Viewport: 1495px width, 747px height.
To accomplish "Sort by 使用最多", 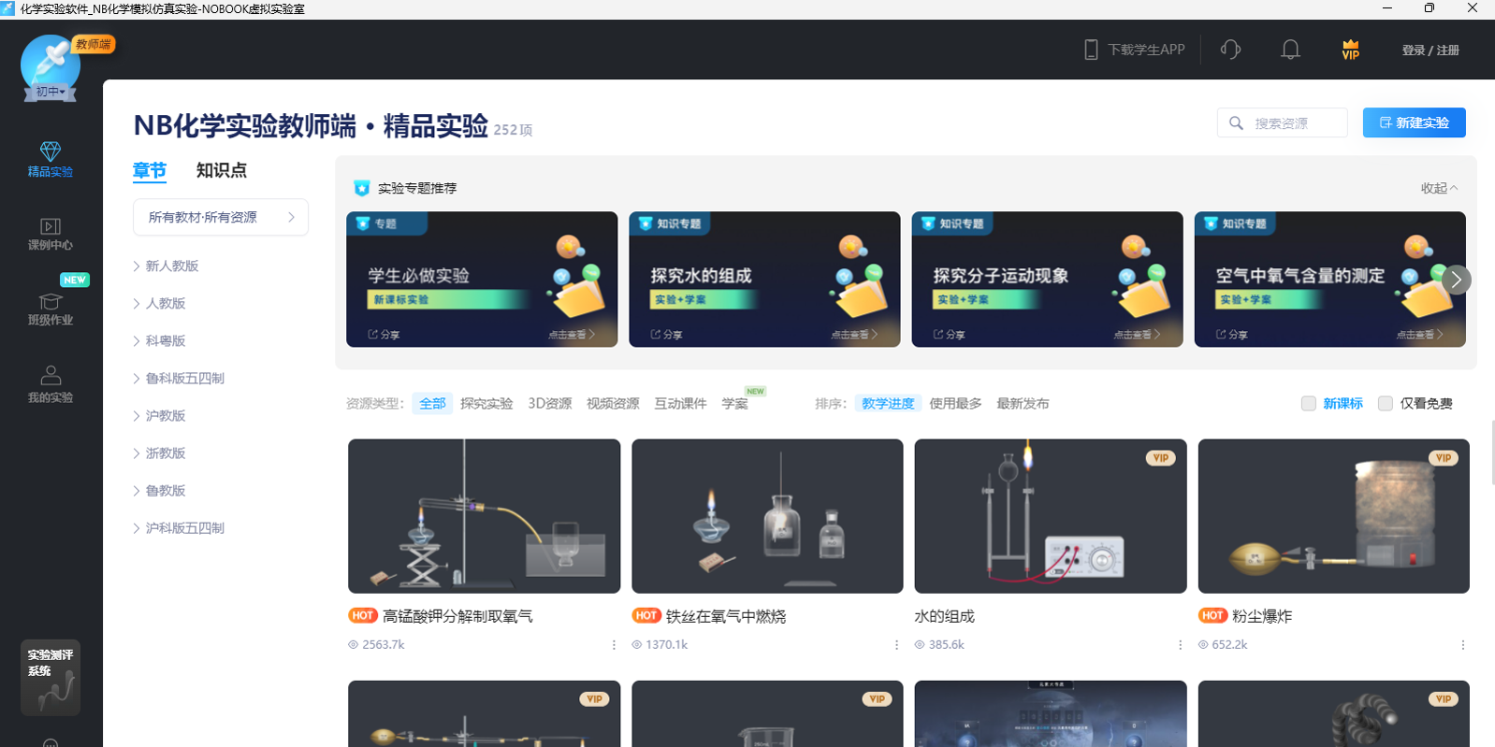I will pos(955,403).
